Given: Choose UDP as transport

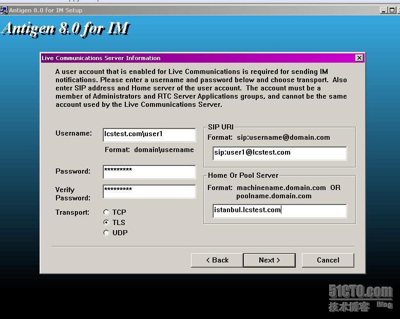Looking at the screenshot, I should pos(106,233).
